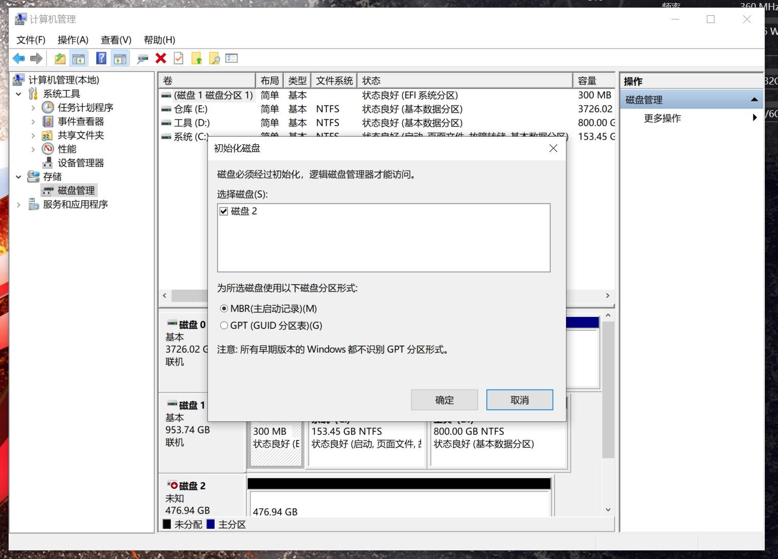Click the gray Forward arrow in toolbar
778x559 pixels.
coord(36,58)
